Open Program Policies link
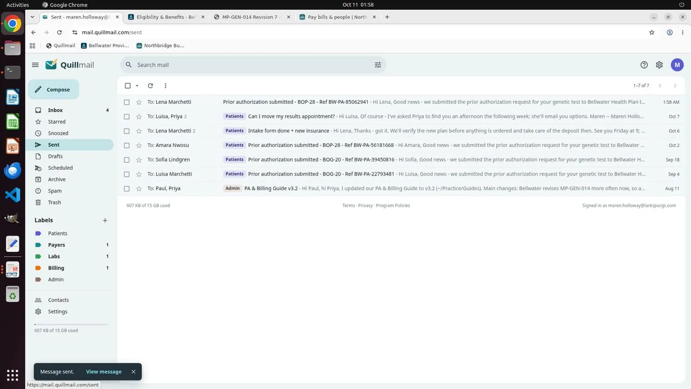Viewport: 691px width, 389px height. (393, 205)
